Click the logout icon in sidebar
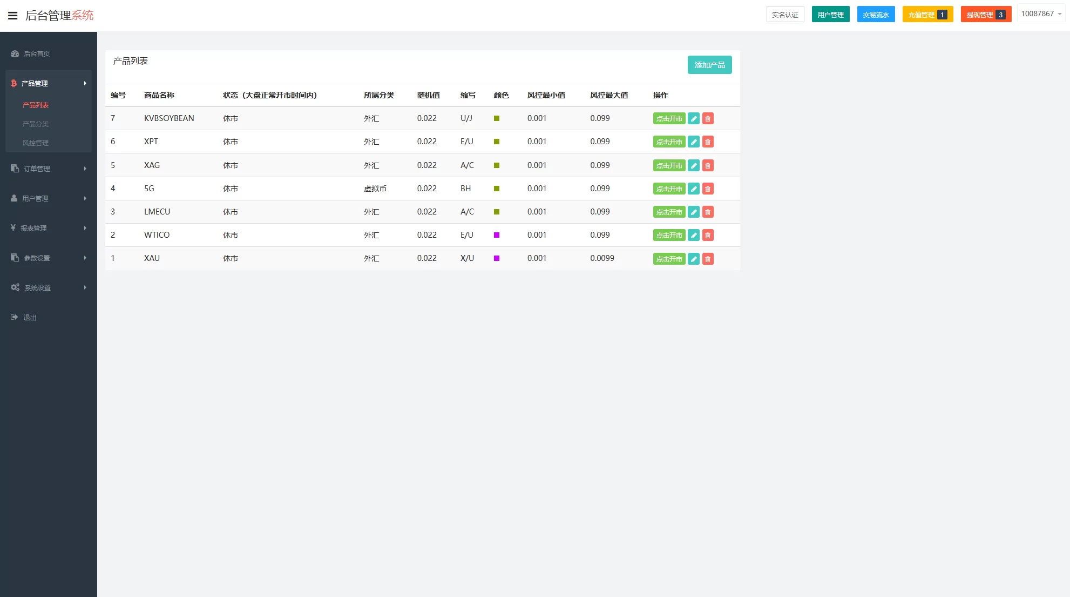This screenshot has width=1070, height=597. click(15, 318)
